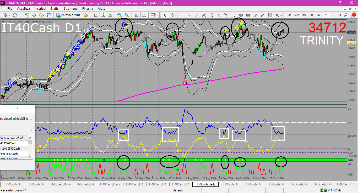Open the Indicators list icon
358x193 pixels.
153,15
